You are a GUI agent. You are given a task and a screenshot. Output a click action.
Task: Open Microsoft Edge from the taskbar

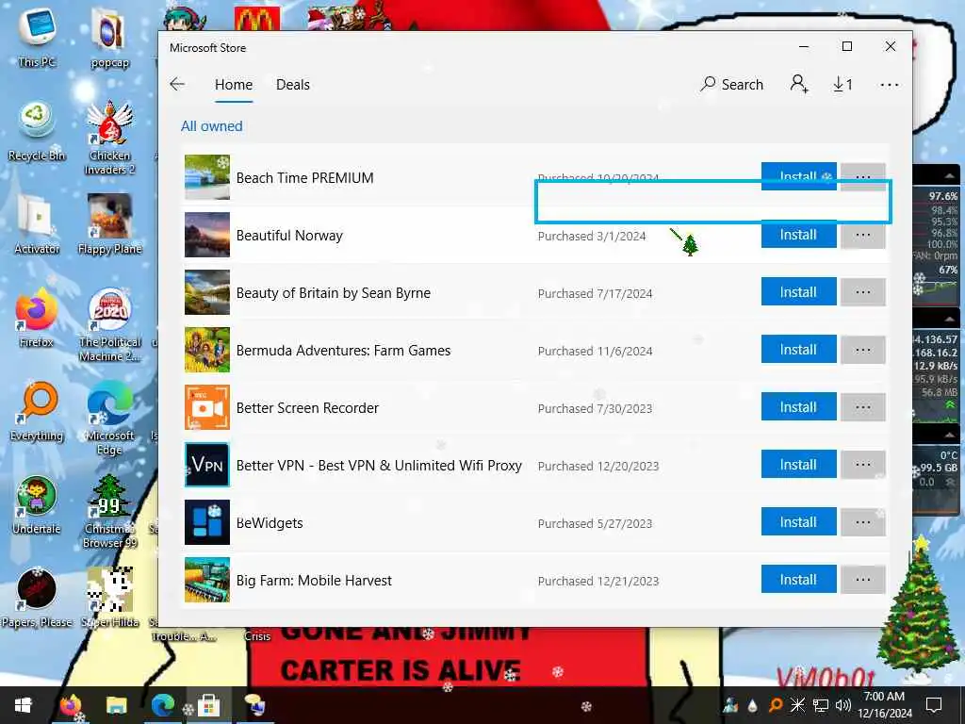pos(162,705)
